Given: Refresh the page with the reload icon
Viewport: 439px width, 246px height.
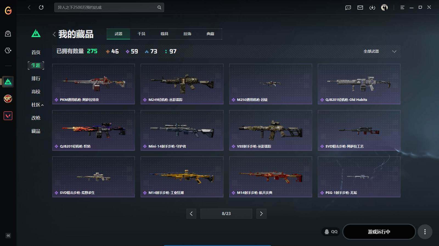Looking at the screenshot, I should [41, 7].
